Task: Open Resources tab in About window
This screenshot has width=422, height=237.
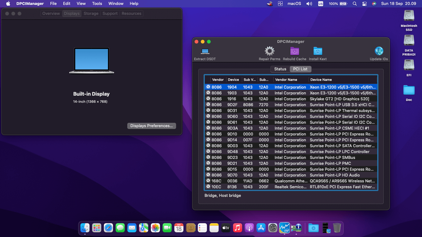Action: pos(131,14)
